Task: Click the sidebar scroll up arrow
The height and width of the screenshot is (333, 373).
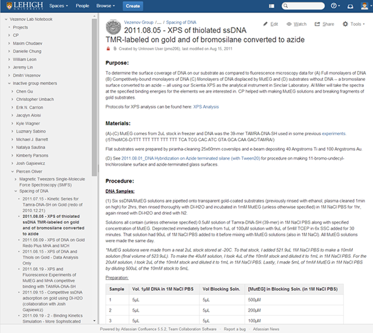Action: pyautogui.click(x=94, y=17)
